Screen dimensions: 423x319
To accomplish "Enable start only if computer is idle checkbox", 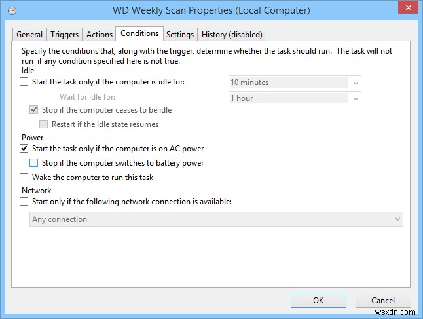I will pos(24,81).
